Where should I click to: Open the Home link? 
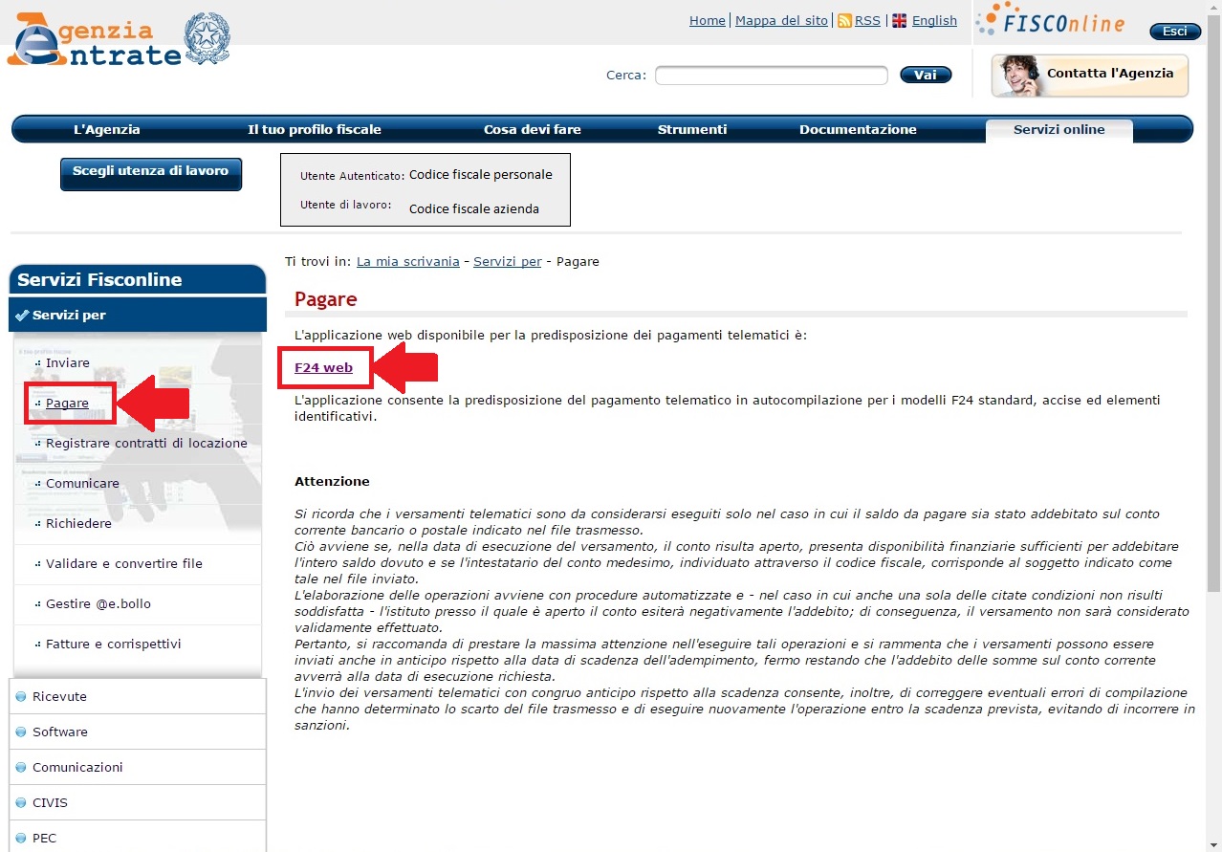click(x=708, y=20)
